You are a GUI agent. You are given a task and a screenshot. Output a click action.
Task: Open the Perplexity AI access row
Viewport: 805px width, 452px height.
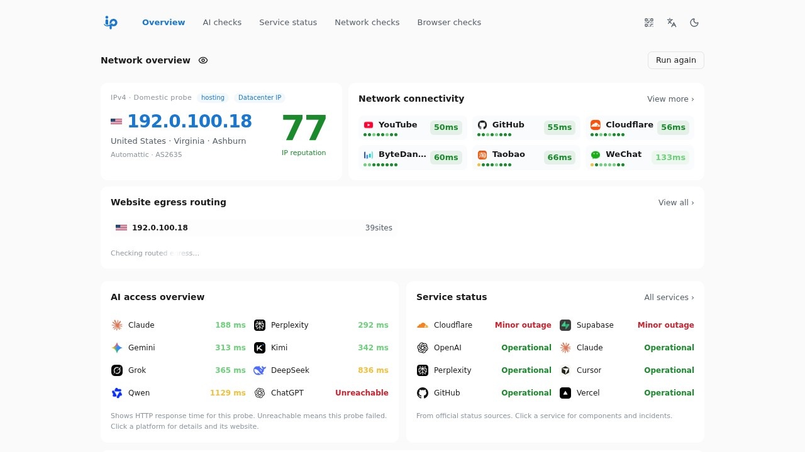(321, 325)
